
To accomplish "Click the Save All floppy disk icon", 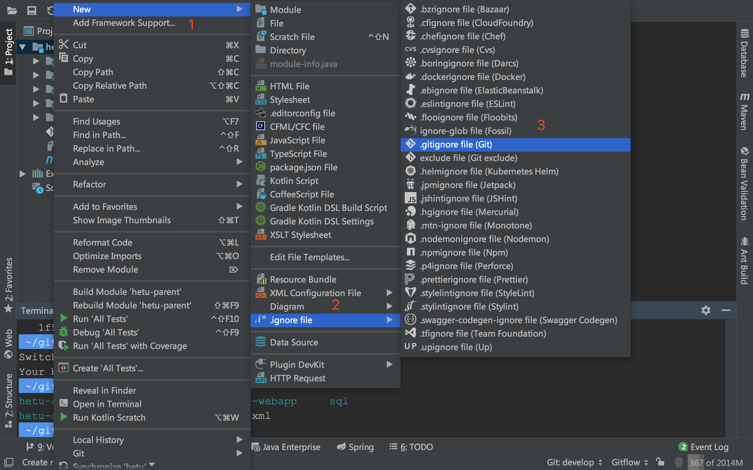I will coord(32,11).
